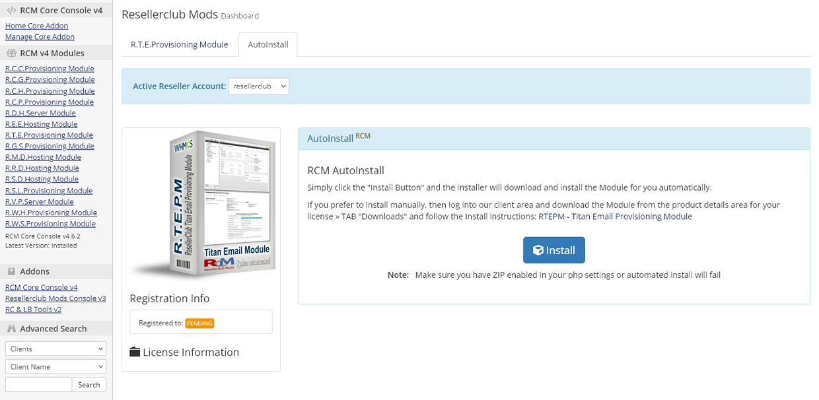Viewport: 819px width, 400px height.
Task: Open the Manage Core Addon link
Action: tap(40, 36)
